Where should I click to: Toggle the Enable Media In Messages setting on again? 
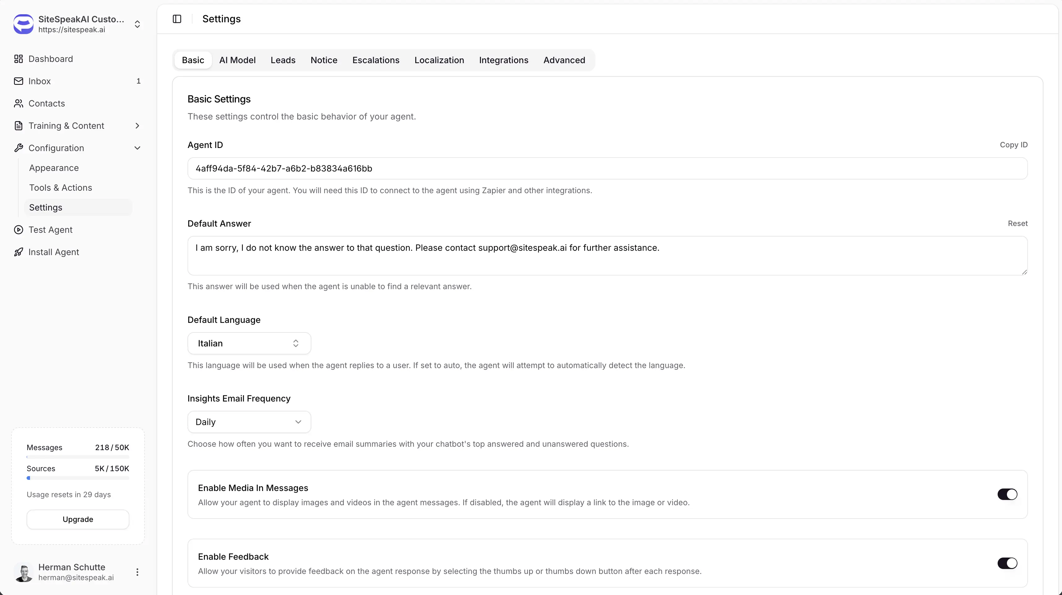(x=1007, y=494)
